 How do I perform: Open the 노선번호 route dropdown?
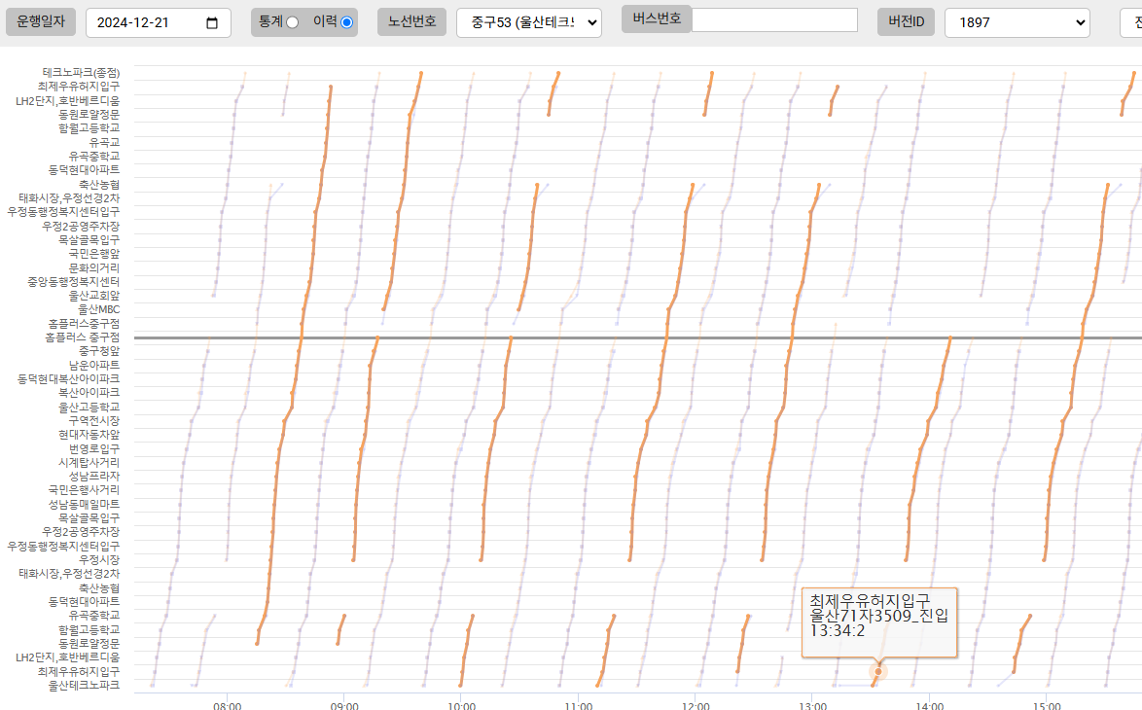coord(528,22)
